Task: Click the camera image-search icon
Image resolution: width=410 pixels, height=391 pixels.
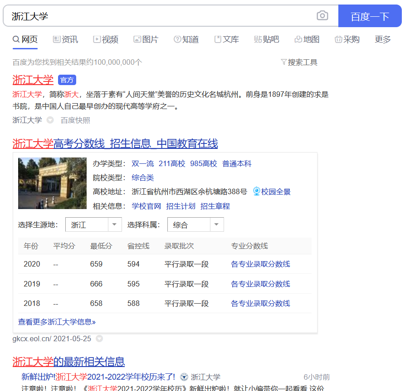Action: point(322,16)
